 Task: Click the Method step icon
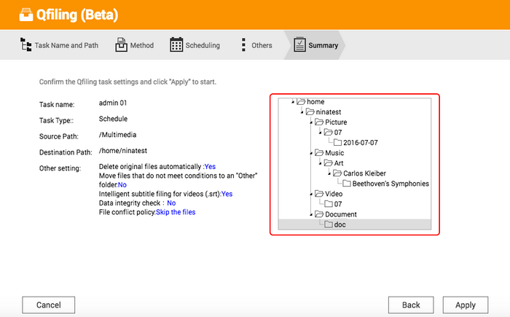[x=121, y=44]
